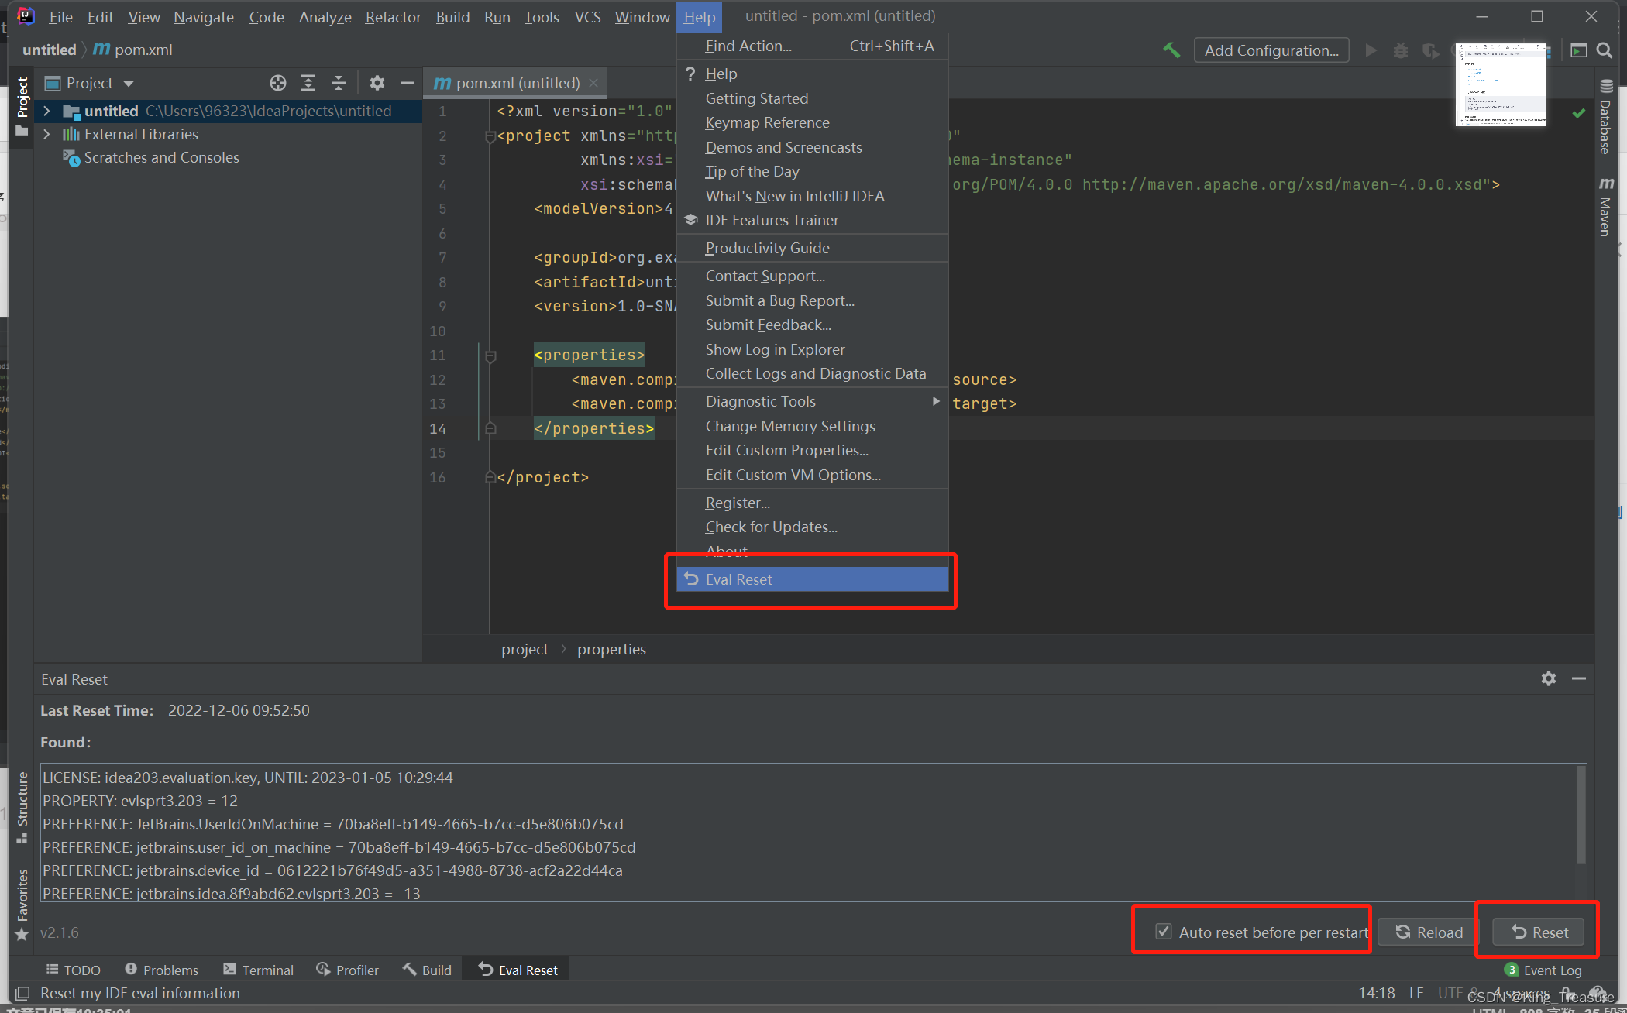This screenshot has width=1627, height=1013.
Task: Open Eval Reset panel settings gear
Action: [x=1549, y=678]
